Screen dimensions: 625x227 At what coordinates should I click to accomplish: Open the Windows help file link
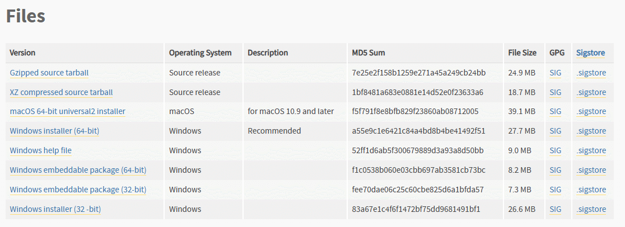click(x=41, y=150)
